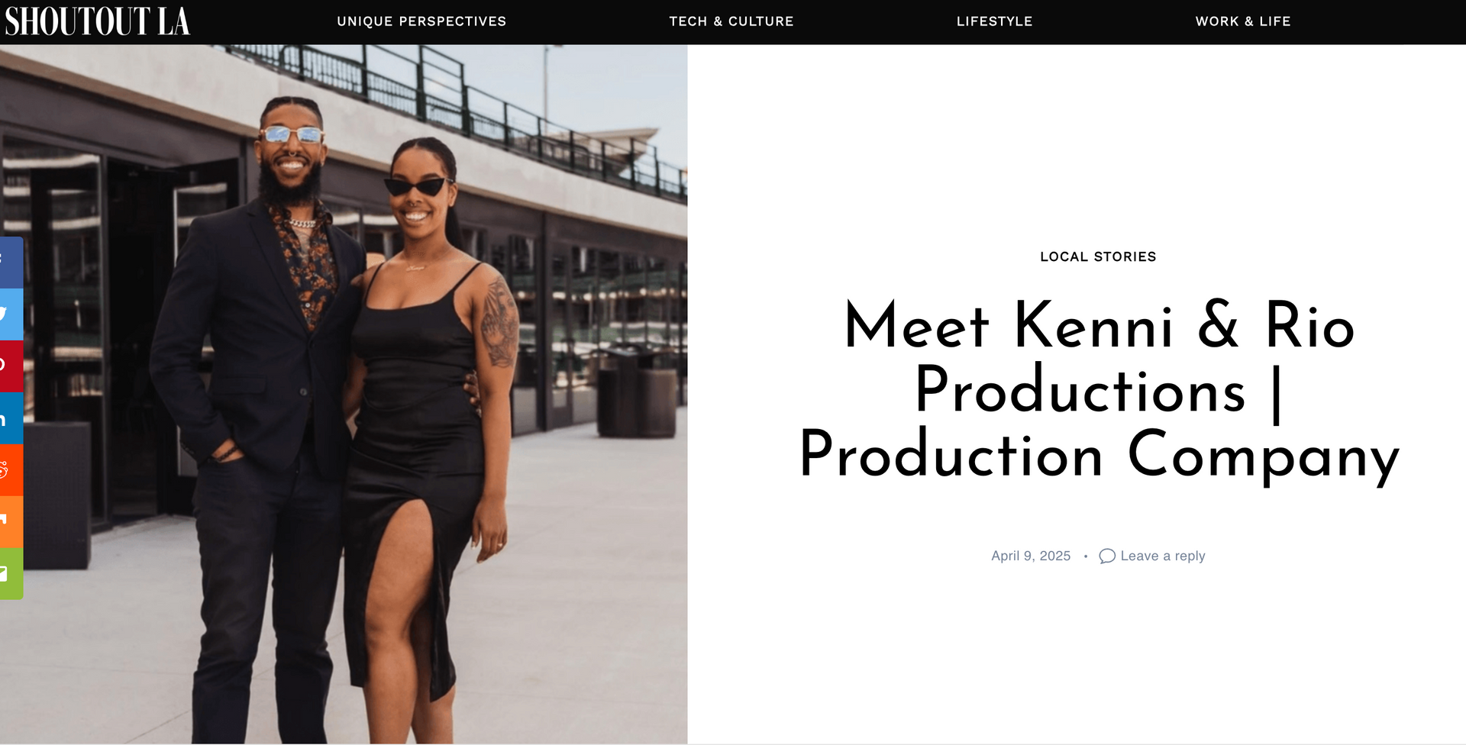Viewport: 1466px width, 745px height.
Task: Click the Shoutout LA logo
Action: [98, 21]
